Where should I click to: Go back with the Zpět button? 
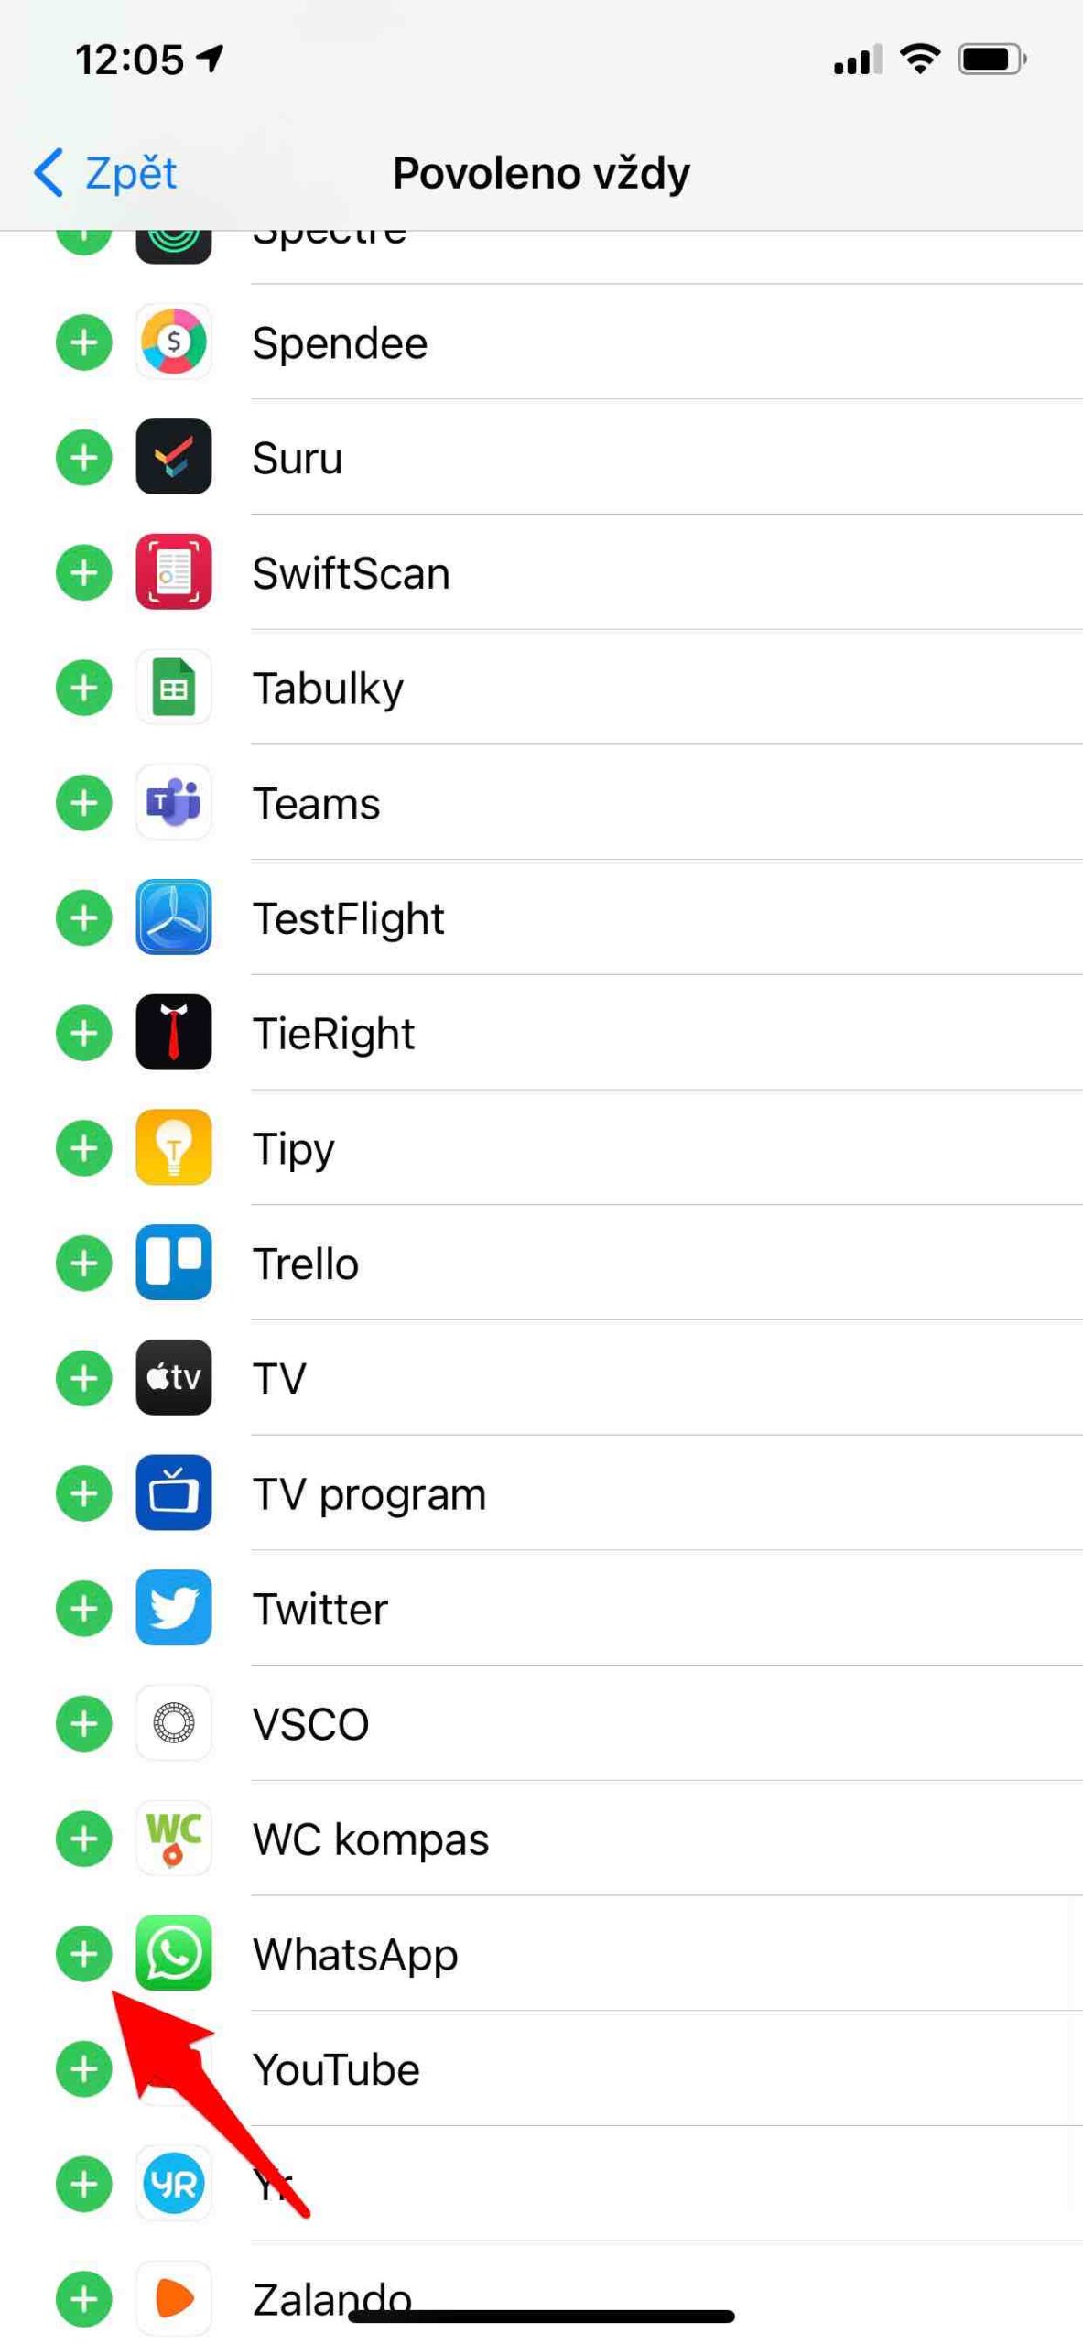[x=129, y=172]
